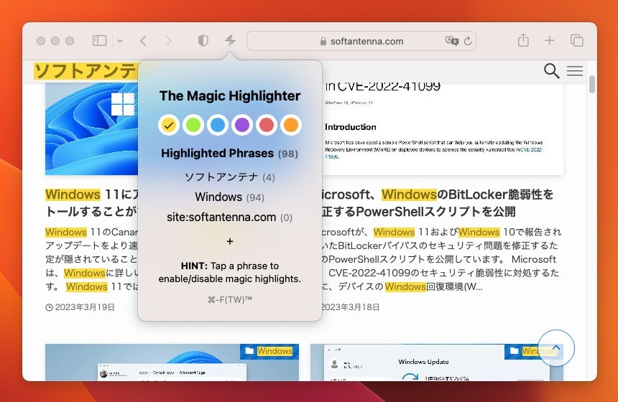
Task: Toggle the site:softantenna.com (0) phrase
Action: point(230,218)
